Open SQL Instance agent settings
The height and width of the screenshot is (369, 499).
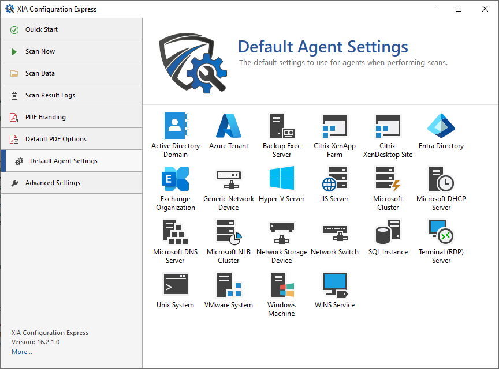(388, 237)
